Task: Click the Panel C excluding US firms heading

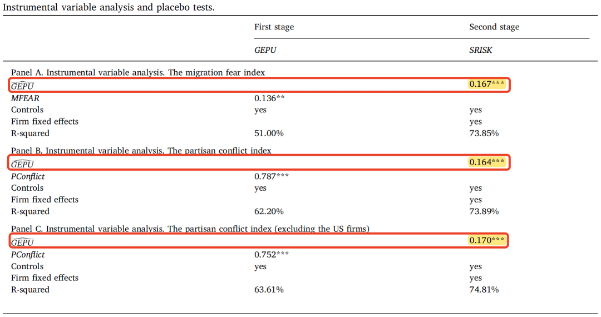Action: pos(190,229)
